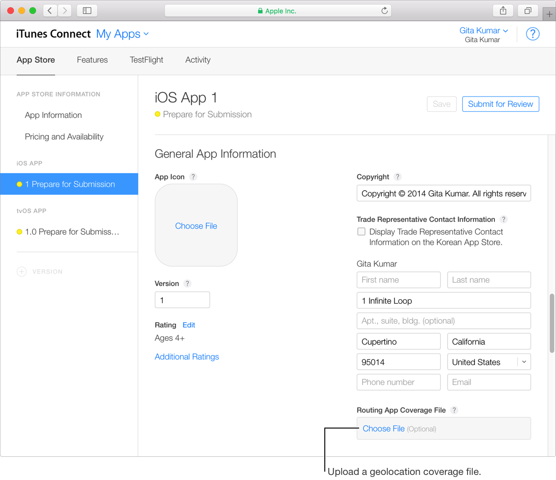Reload the page with the refresh icon
Viewport: 556px width, 480px height.
tap(384, 11)
